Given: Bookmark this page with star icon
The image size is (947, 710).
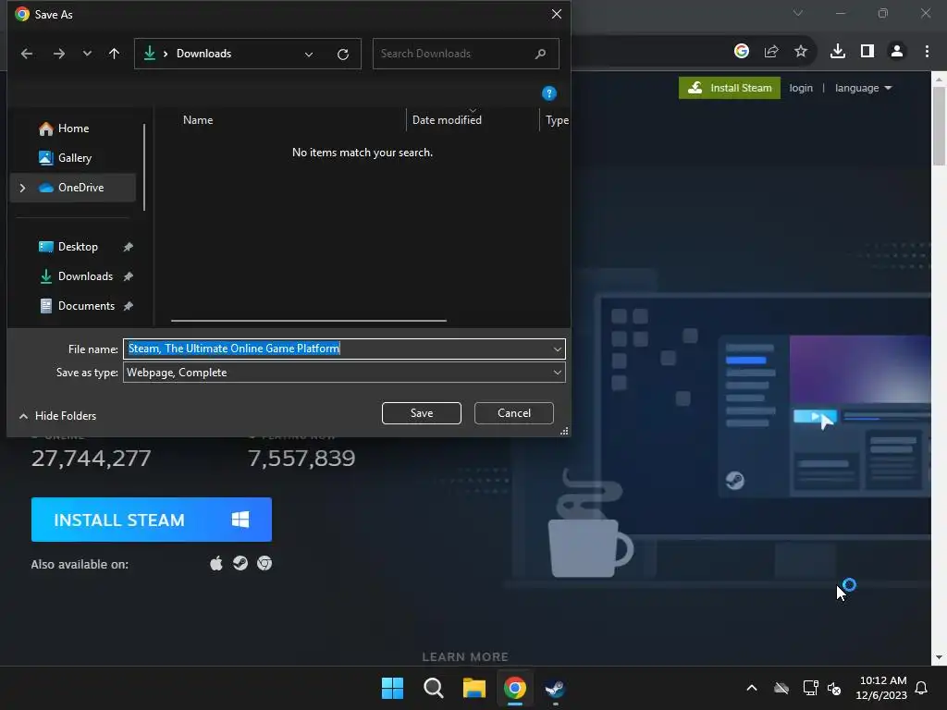Looking at the screenshot, I should tap(801, 52).
